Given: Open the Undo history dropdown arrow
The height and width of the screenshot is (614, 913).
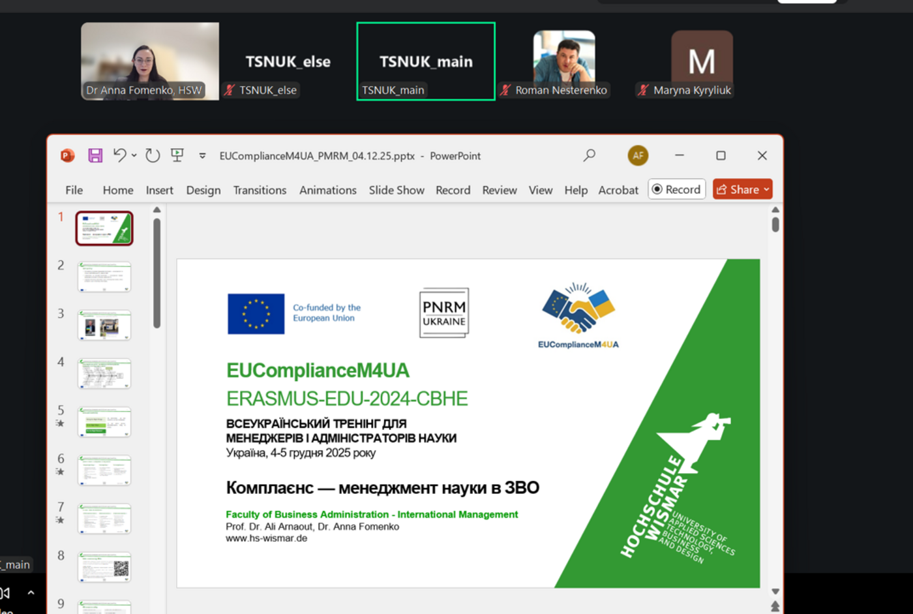Looking at the screenshot, I should pos(134,155).
